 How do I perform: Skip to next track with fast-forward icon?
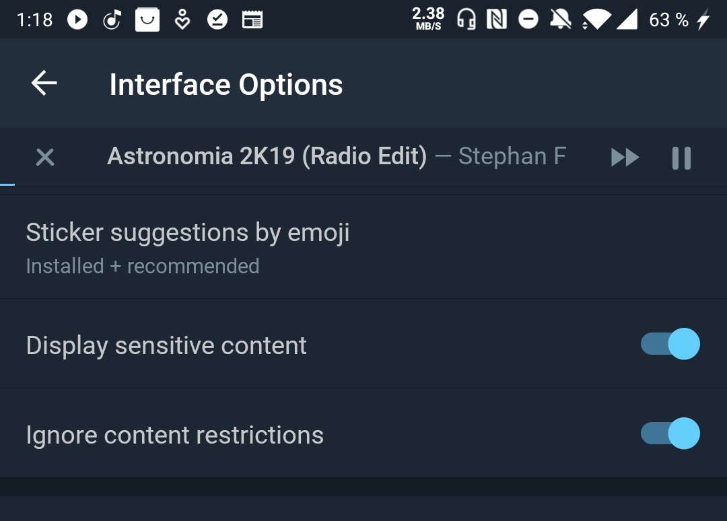(x=625, y=158)
